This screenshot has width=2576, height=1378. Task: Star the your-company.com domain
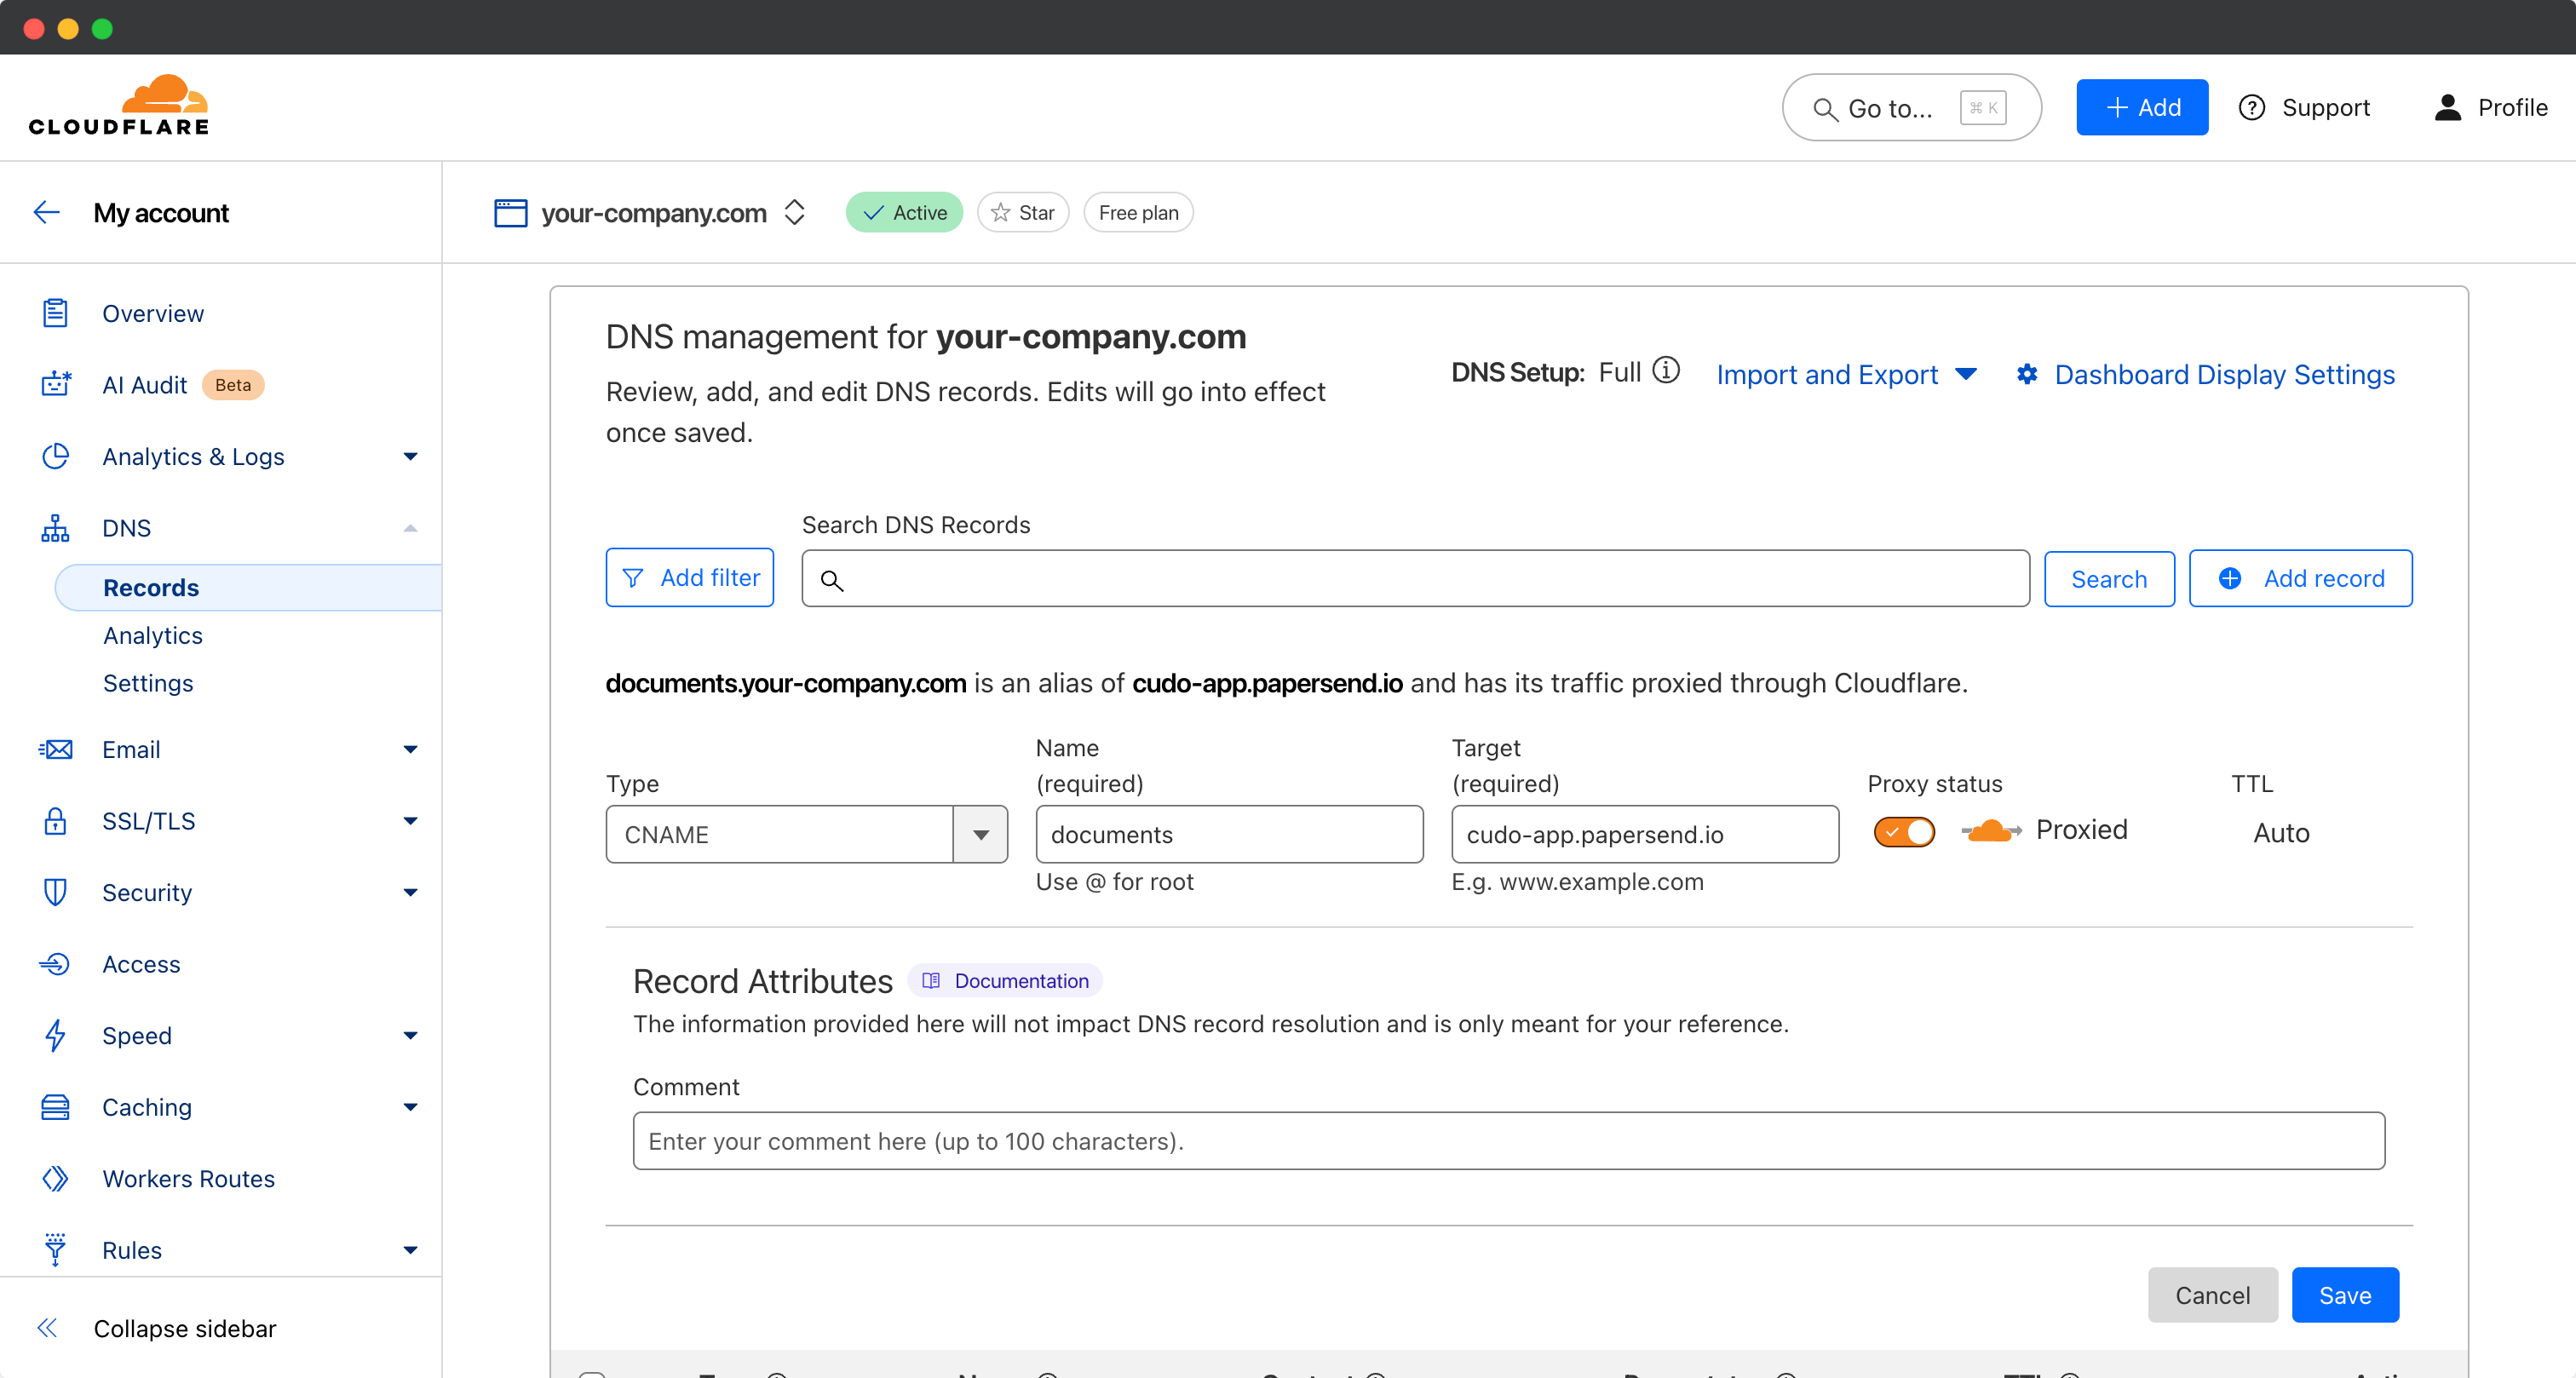point(1022,212)
